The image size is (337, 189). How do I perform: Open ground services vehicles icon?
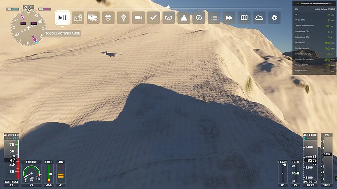pyautogui.click(x=93, y=18)
